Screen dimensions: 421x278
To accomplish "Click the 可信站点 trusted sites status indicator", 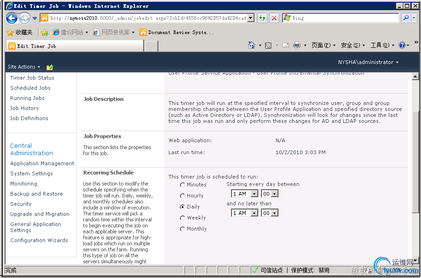I will [268, 270].
